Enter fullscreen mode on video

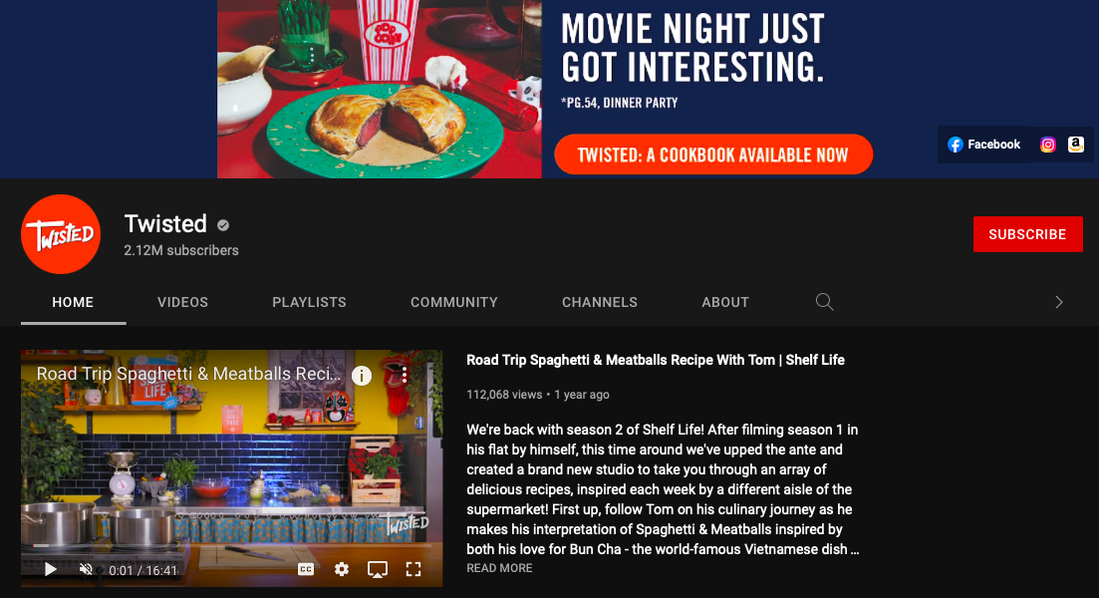pyautogui.click(x=413, y=569)
